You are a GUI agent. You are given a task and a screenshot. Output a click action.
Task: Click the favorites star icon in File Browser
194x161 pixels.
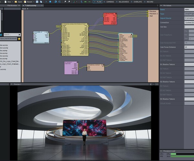coord(19,39)
